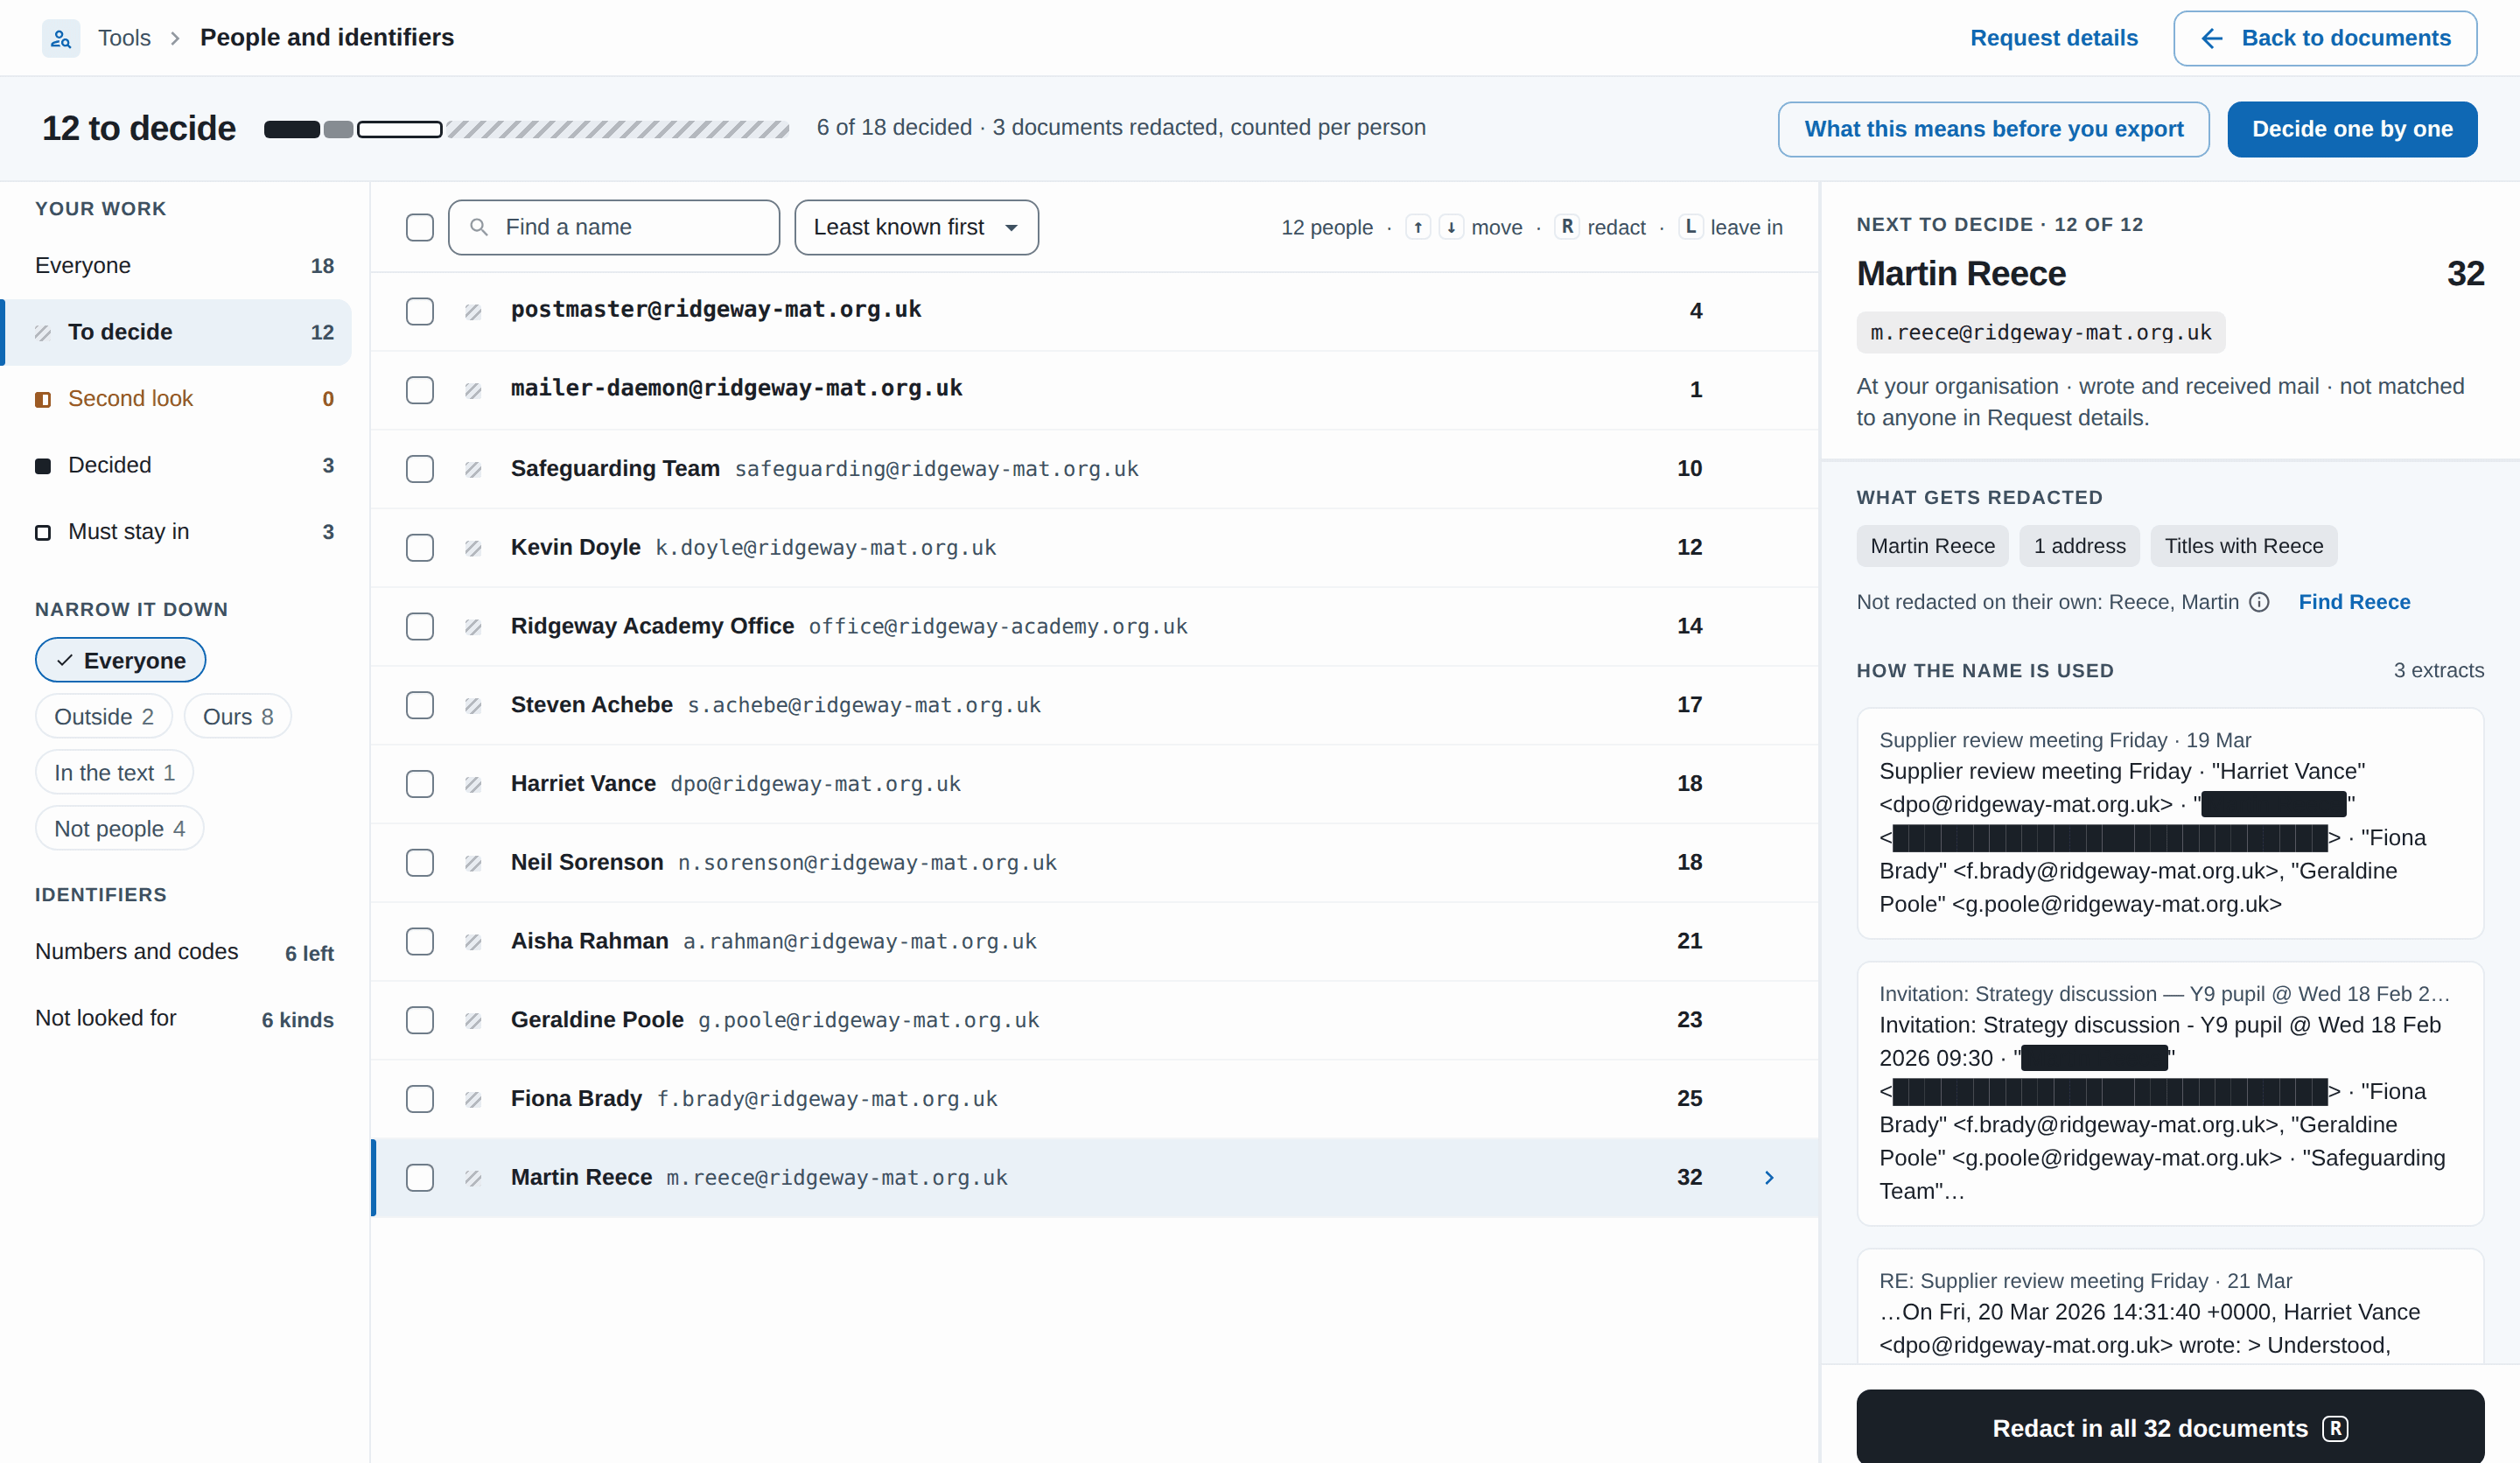Open the Invitation: Strategy discussion extract card
2520x1463 pixels.
click(2170, 1094)
